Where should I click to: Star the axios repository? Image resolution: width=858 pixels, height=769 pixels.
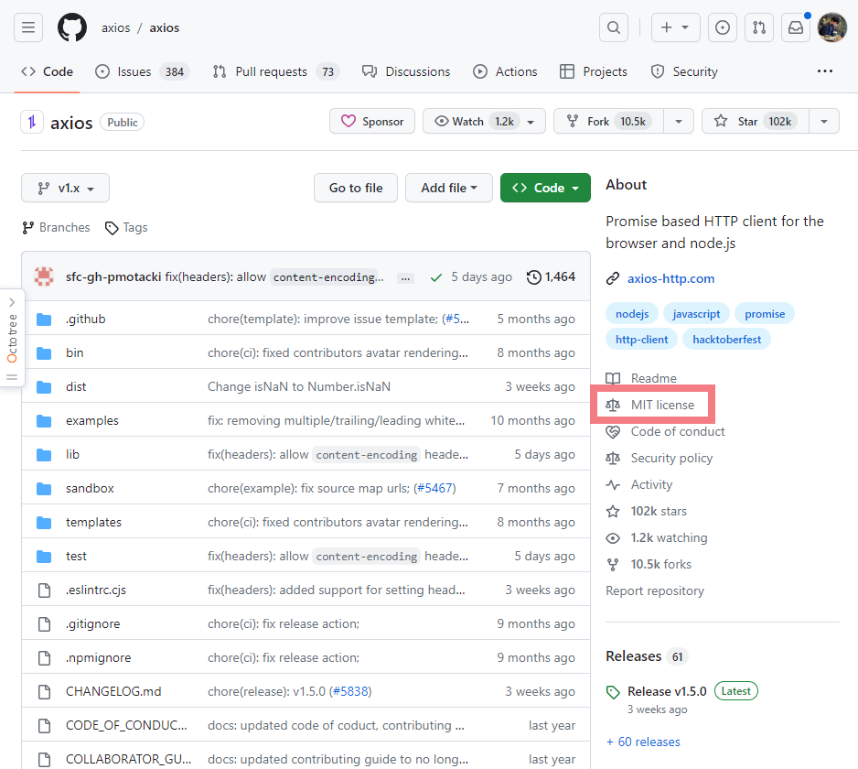(x=755, y=121)
